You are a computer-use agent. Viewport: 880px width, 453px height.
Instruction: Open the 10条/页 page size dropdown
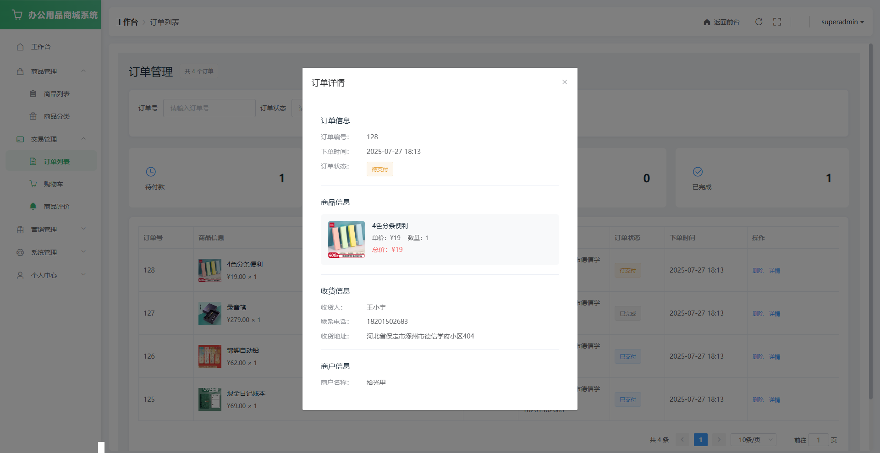(x=753, y=440)
